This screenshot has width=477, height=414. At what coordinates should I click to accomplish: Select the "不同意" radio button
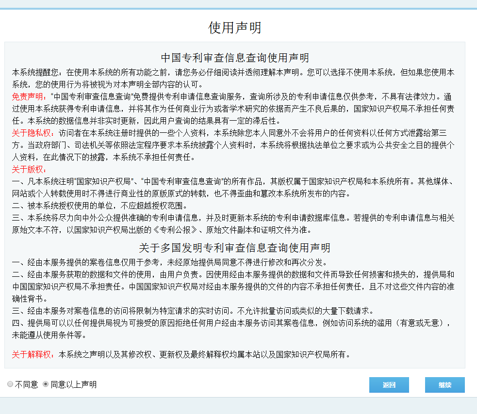[x=10, y=384]
